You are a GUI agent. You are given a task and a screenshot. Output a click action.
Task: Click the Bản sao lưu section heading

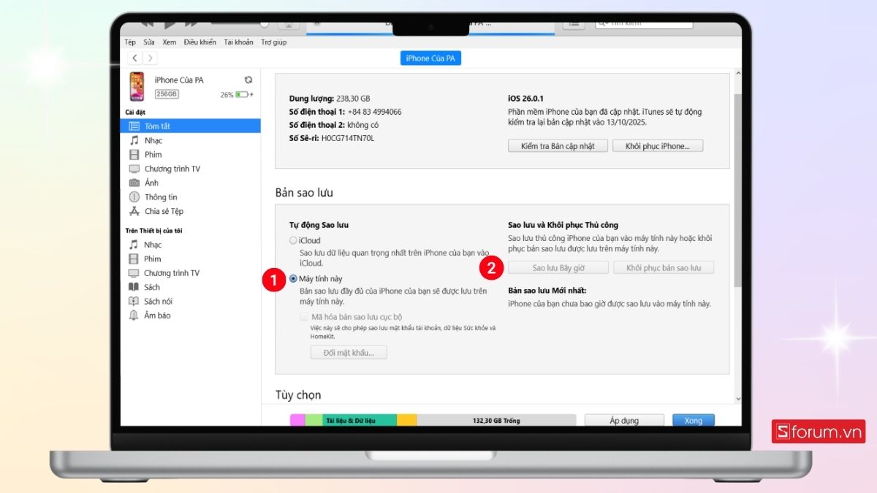[304, 193]
